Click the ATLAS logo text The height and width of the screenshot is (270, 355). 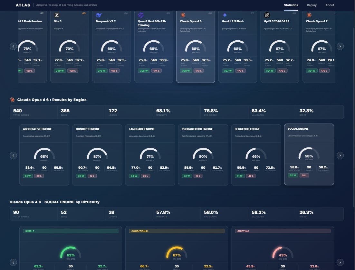(23, 5)
